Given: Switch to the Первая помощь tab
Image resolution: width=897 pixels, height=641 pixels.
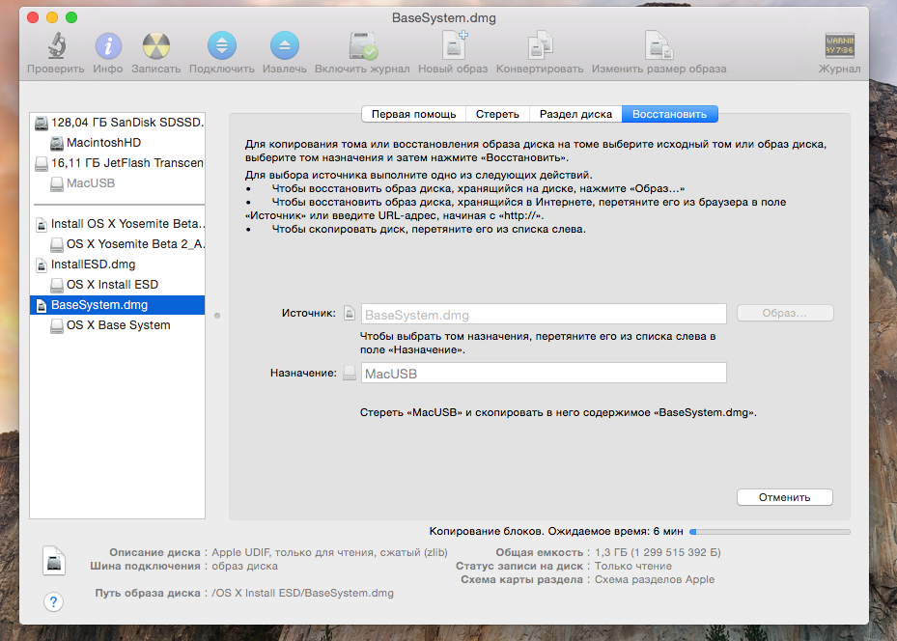Looking at the screenshot, I should point(413,114).
